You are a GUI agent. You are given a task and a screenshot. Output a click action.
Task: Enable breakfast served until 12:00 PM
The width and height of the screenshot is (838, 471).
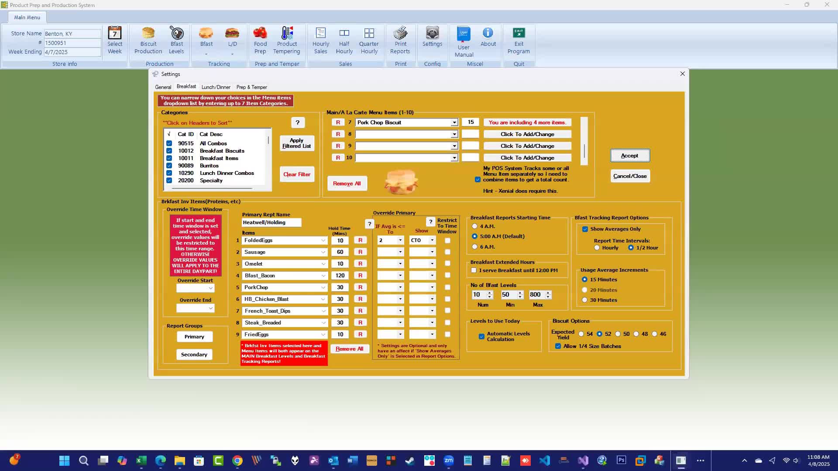474,270
